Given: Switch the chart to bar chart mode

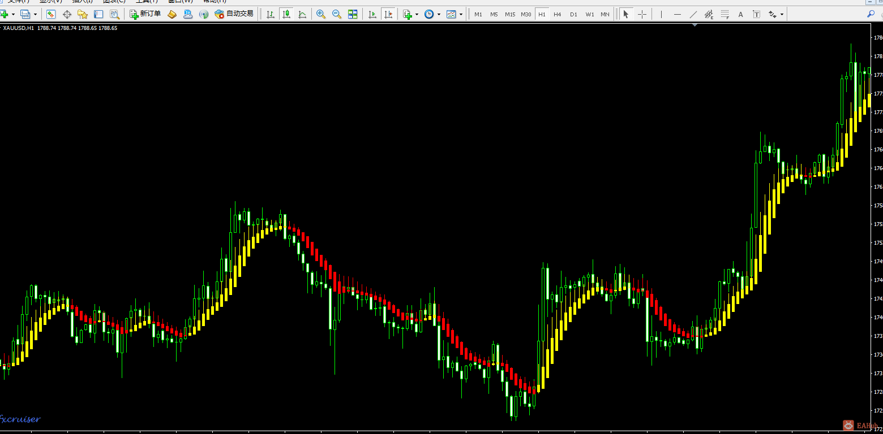Looking at the screenshot, I should (x=271, y=14).
